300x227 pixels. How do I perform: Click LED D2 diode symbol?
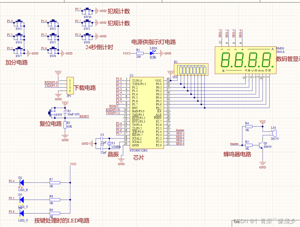(x=21, y=183)
